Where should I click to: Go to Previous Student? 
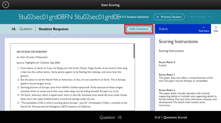(x=169, y=17)
